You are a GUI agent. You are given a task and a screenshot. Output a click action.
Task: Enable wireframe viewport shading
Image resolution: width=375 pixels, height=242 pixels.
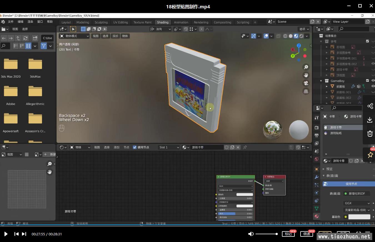[285, 36]
